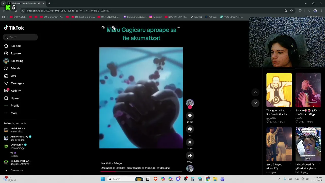The height and width of the screenshot is (183, 325).
Task: Open the volume control in system tray
Action: (307, 179)
